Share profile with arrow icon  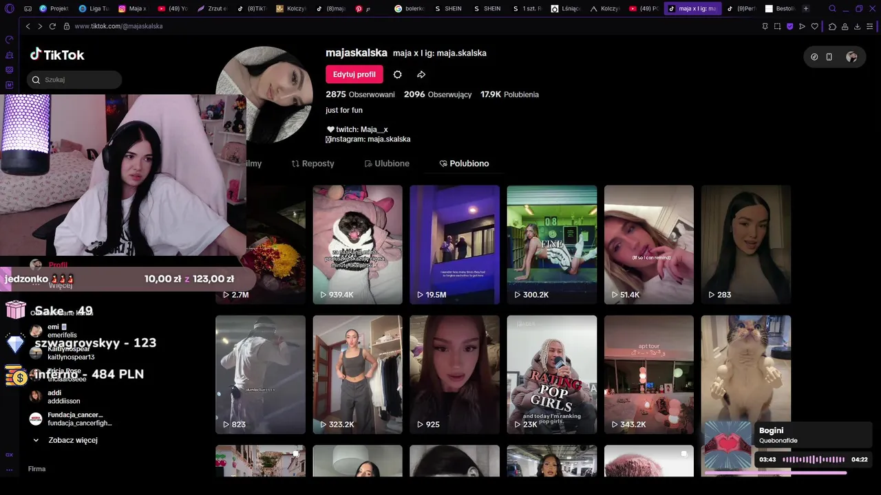tap(421, 74)
